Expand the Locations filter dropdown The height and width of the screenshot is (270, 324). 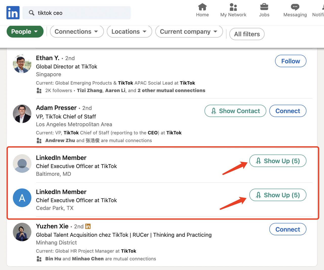tap(129, 32)
